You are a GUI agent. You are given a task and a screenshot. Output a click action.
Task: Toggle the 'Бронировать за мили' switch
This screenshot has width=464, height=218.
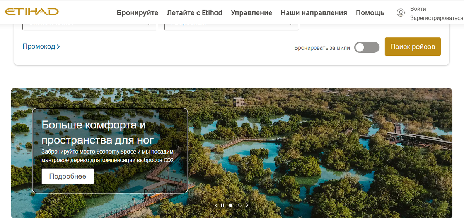pyautogui.click(x=367, y=47)
